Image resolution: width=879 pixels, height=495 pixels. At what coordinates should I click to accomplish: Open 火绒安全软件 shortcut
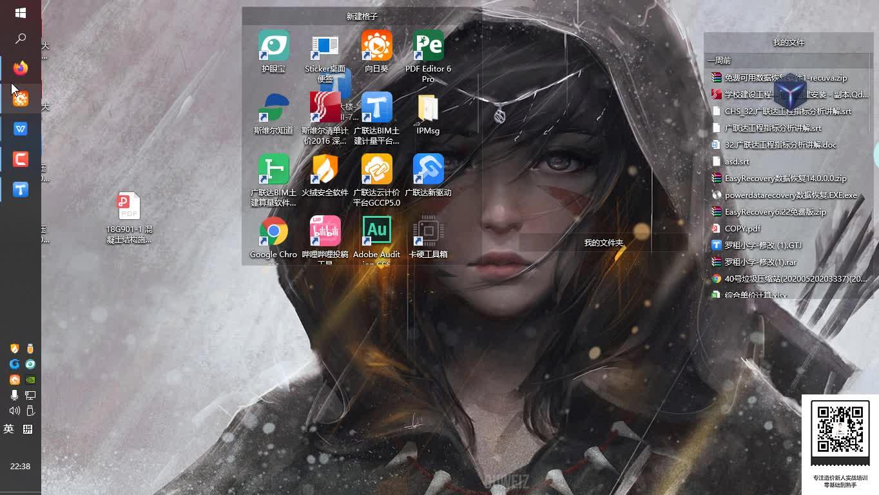point(325,175)
